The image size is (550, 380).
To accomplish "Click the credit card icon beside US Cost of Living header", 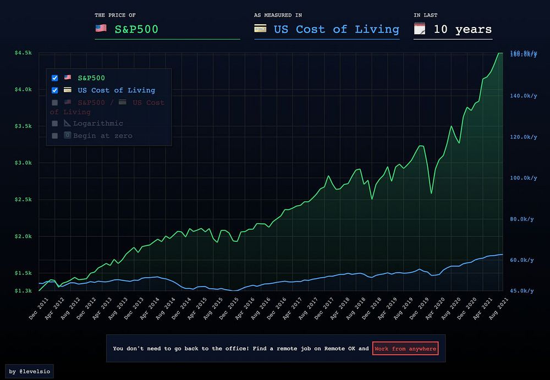I will 260,29.
